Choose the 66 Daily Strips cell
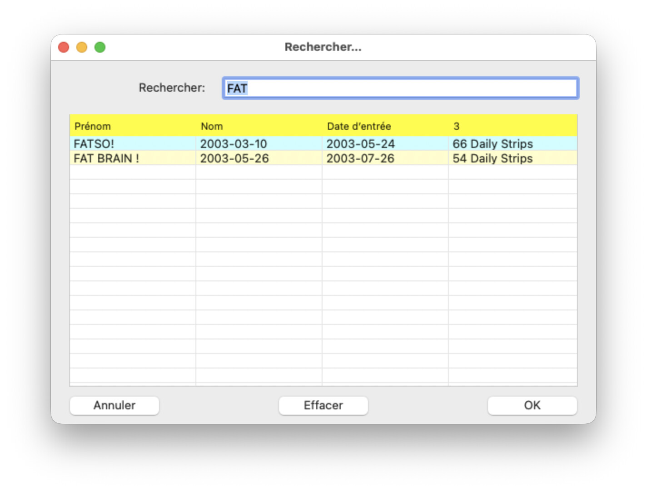 pyautogui.click(x=493, y=144)
